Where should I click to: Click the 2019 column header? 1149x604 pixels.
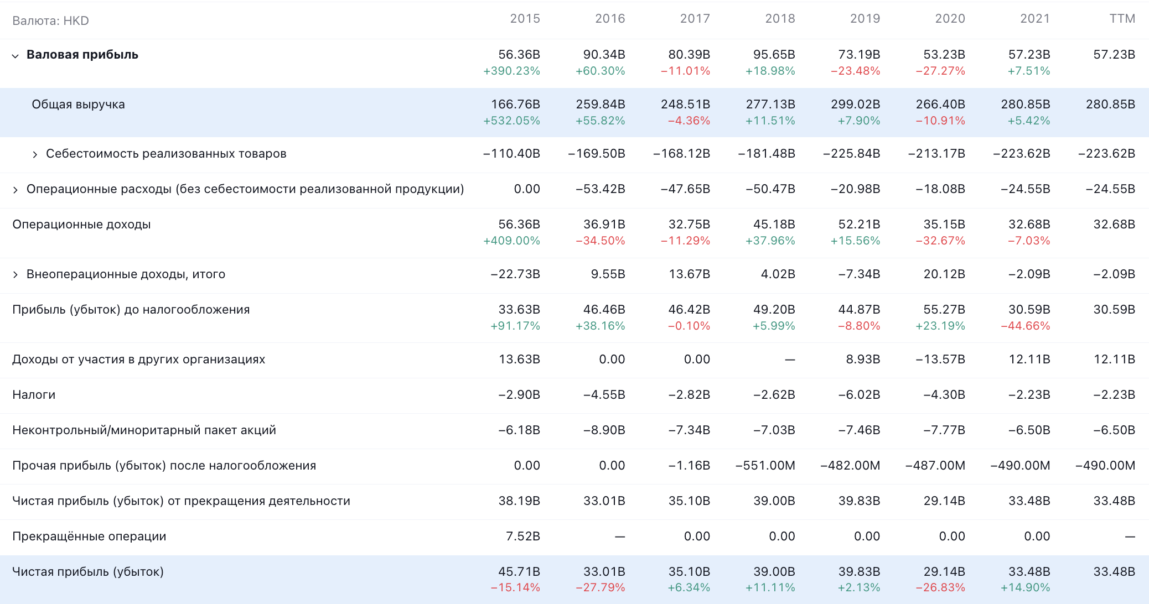(865, 19)
